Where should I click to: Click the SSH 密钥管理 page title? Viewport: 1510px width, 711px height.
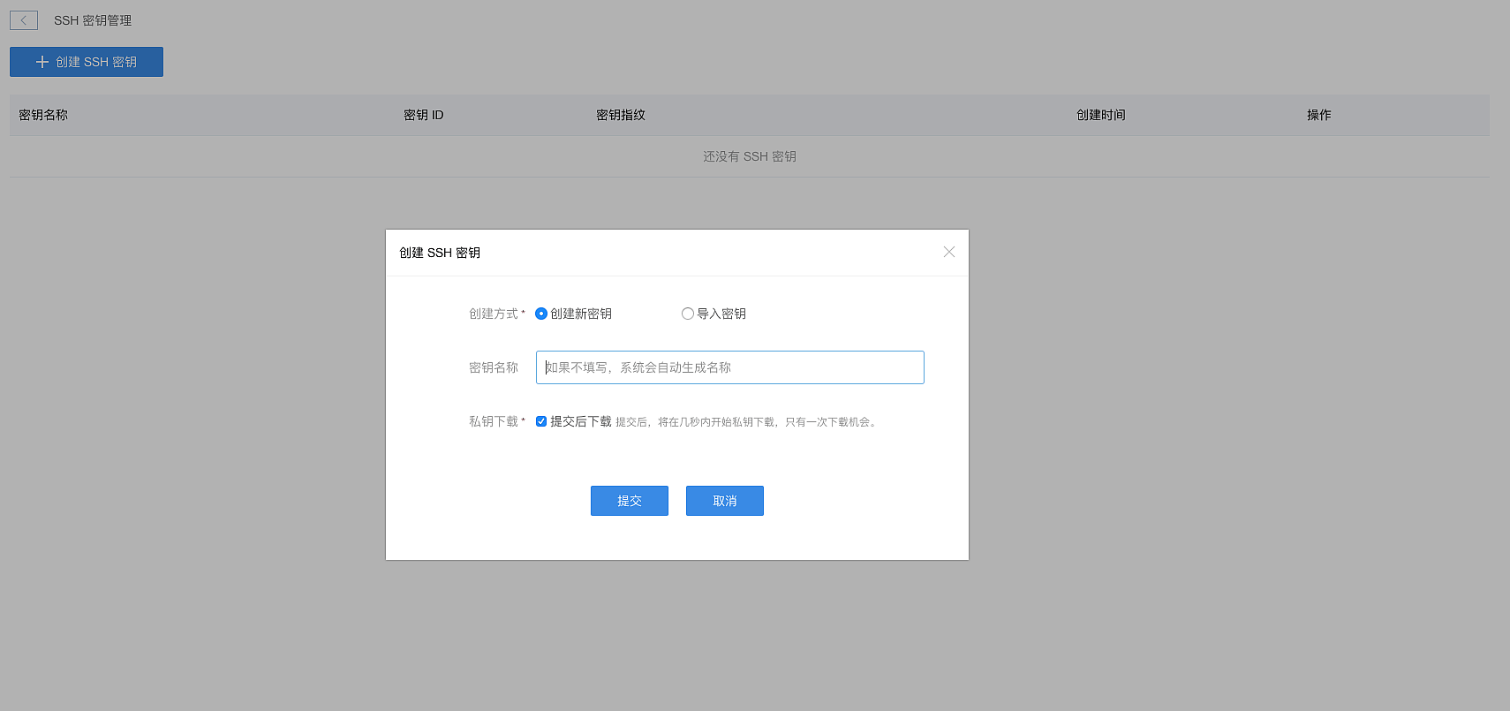(93, 20)
